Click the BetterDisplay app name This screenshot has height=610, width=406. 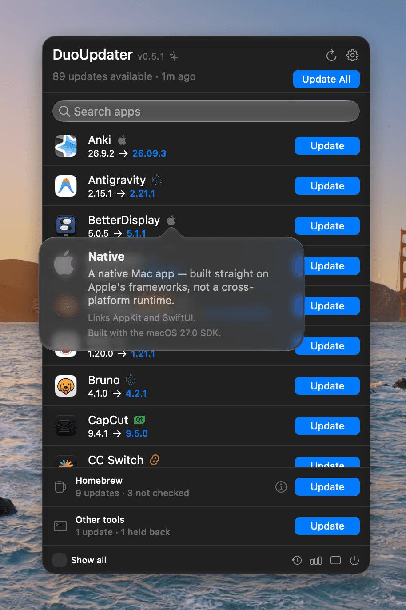point(124,220)
